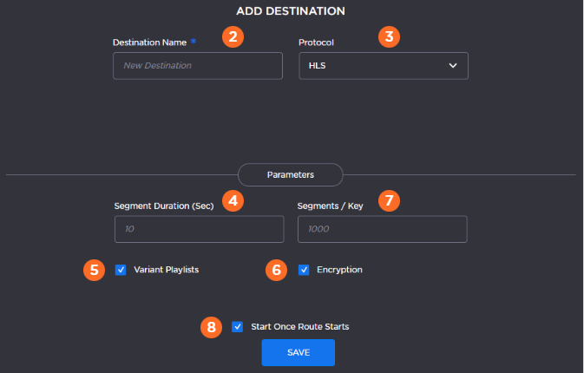Click the blue required dot beside Destination Name
This screenshot has width=584, height=373.
194,41
